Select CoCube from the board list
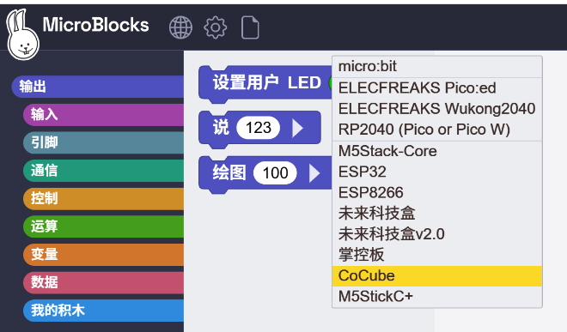This screenshot has width=567, height=332. [x=436, y=276]
